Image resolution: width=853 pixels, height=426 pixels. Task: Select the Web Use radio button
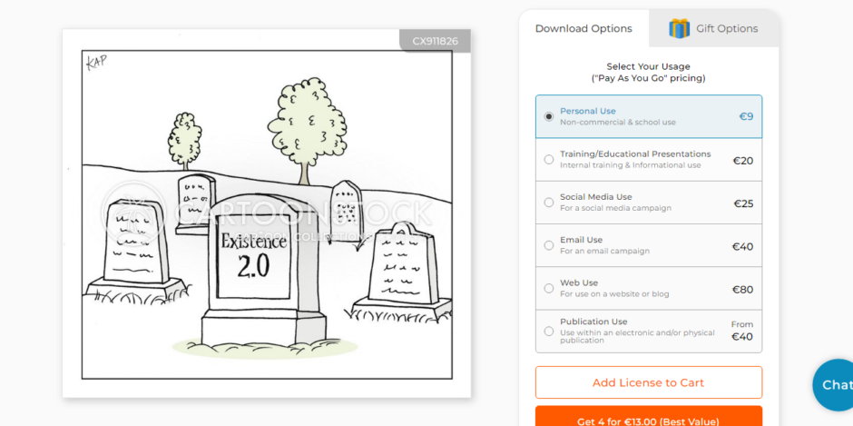pos(549,289)
